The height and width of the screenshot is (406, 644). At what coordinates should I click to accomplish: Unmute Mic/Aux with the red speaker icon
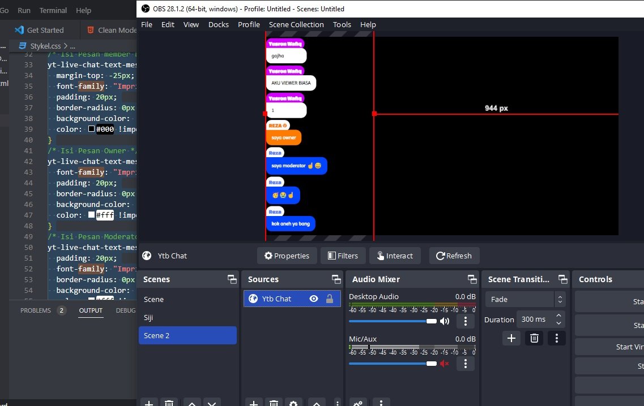coord(445,364)
